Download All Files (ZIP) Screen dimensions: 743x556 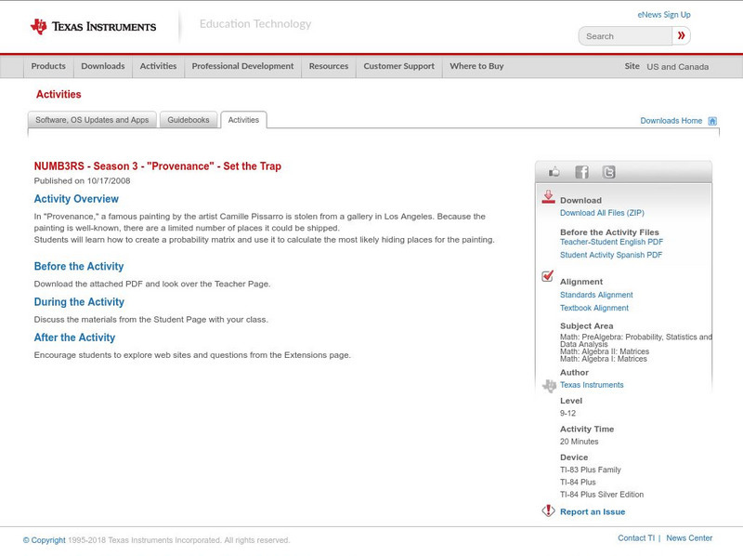tap(602, 213)
